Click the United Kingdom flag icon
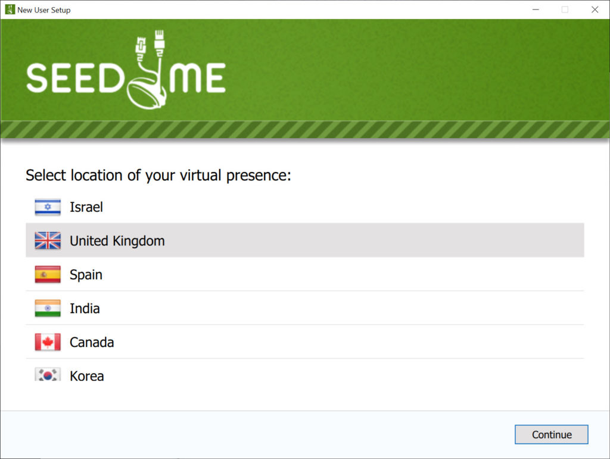This screenshot has height=459, width=610. pos(48,241)
